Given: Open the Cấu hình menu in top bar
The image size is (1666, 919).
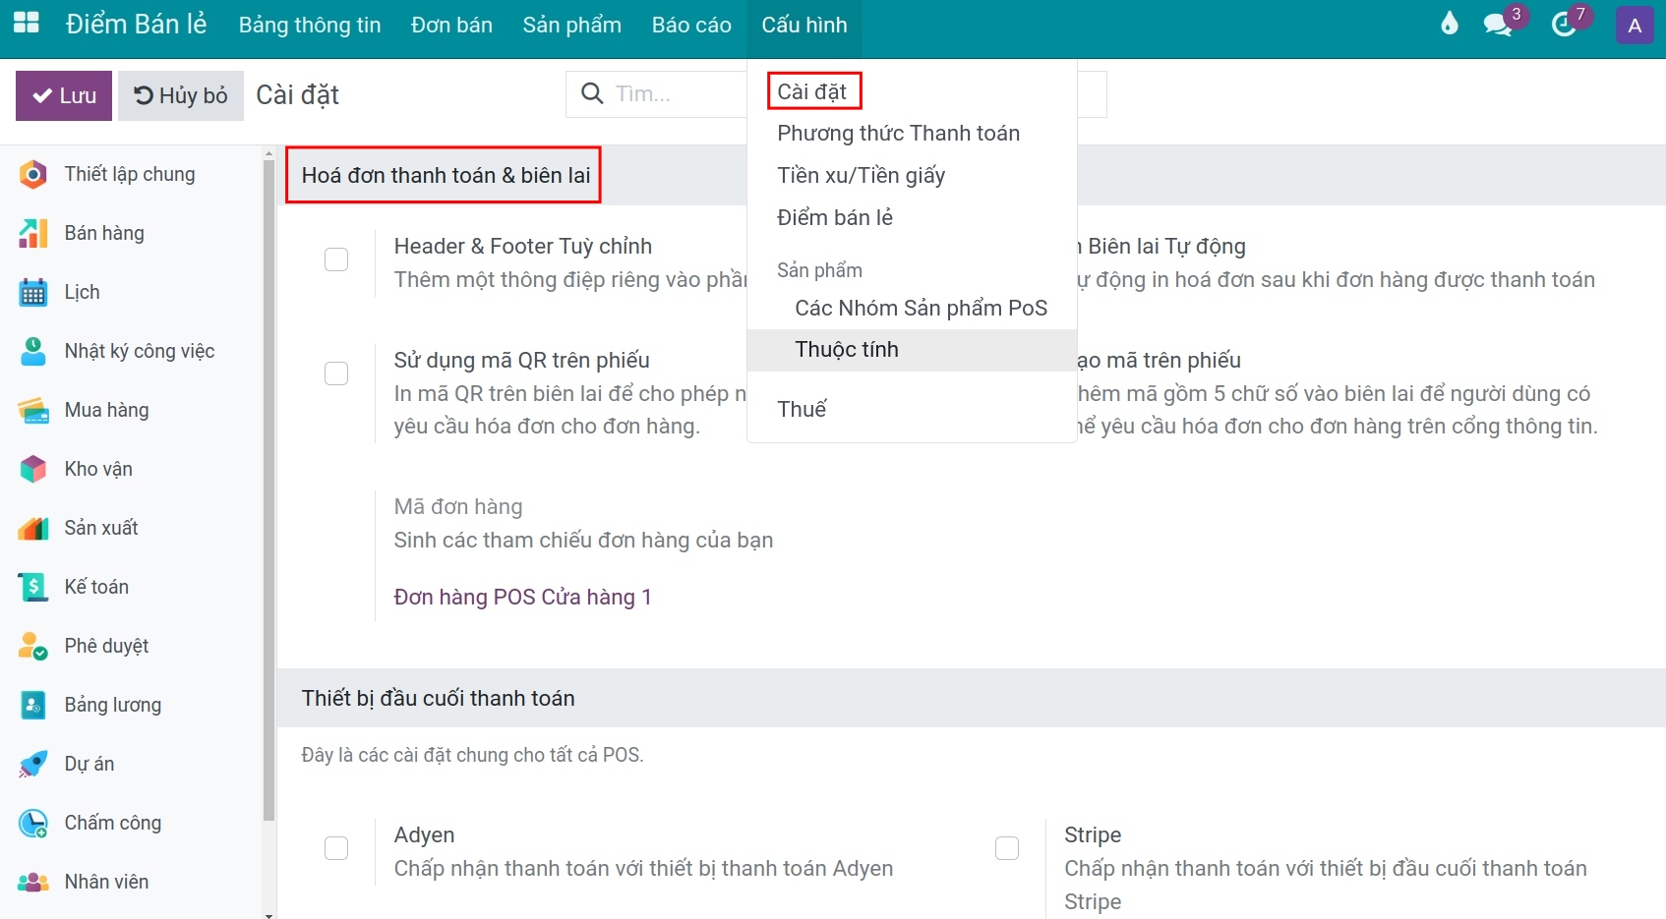Looking at the screenshot, I should coord(804,26).
